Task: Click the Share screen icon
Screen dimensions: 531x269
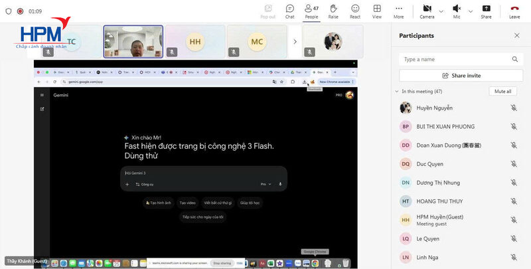Action: click(x=487, y=11)
